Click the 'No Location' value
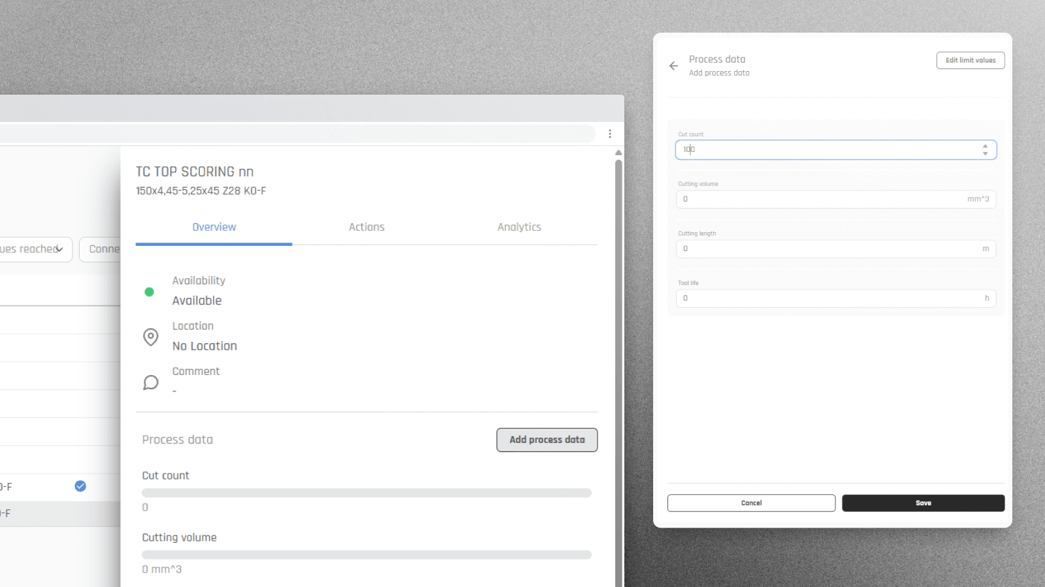 [x=204, y=346]
